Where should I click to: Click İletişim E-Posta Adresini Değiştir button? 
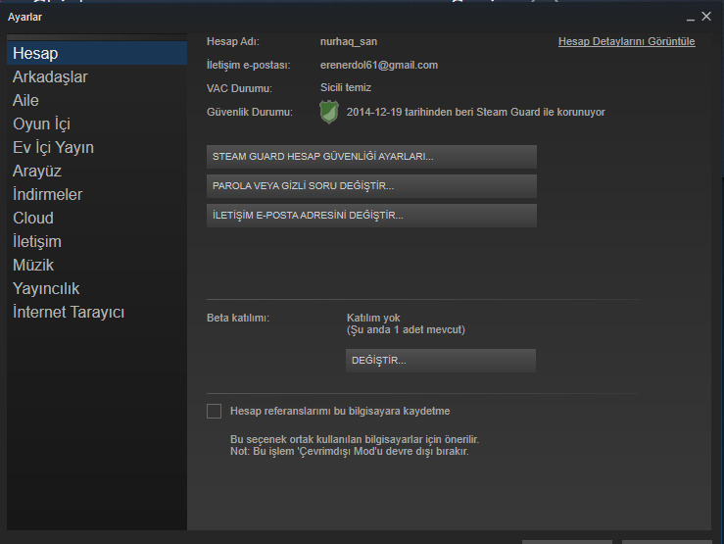pyautogui.click(x=371, y=216)
